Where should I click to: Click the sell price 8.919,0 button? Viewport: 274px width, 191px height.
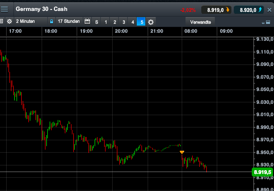point(216,10)
